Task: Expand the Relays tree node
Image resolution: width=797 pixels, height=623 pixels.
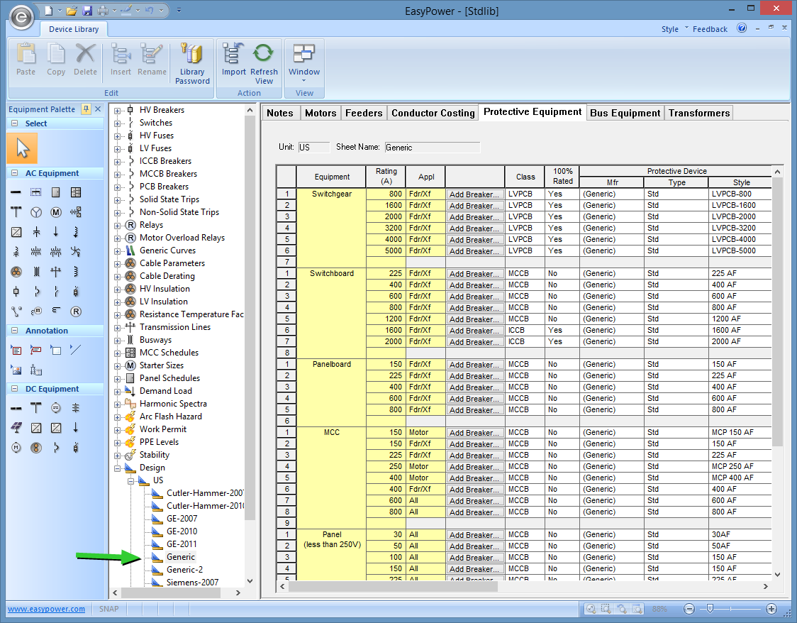Action: tap(118, 226)
